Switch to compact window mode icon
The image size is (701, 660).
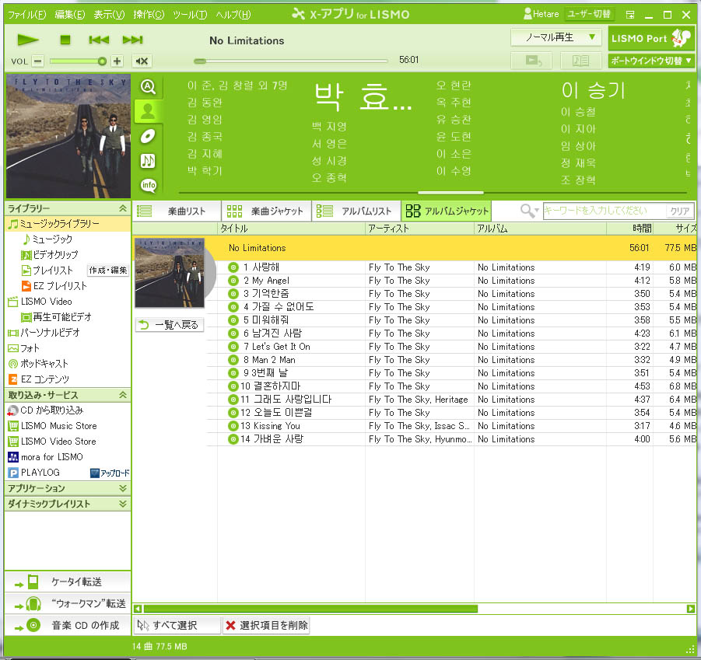click(x=630, y=15)
